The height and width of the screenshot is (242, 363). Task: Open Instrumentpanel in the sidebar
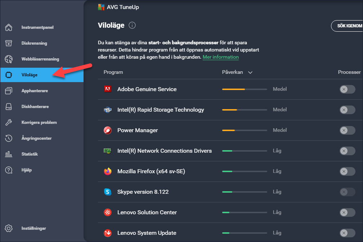coord(37,27)
